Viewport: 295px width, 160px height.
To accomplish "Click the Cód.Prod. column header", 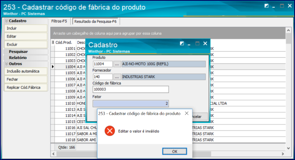I will point(65,42).
